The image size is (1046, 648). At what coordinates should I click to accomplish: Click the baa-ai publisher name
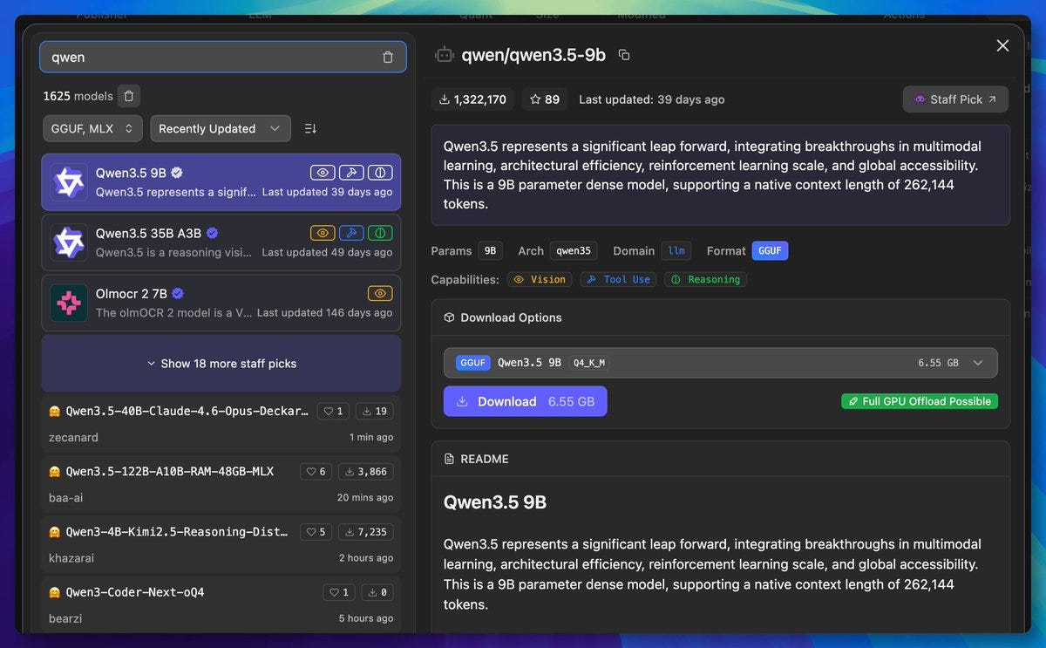tap(66, 497)
